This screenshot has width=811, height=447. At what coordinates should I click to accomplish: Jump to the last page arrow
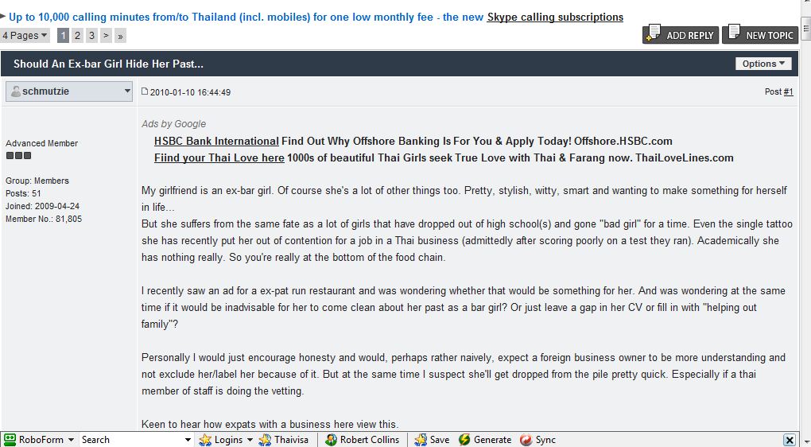pos(120,35)
